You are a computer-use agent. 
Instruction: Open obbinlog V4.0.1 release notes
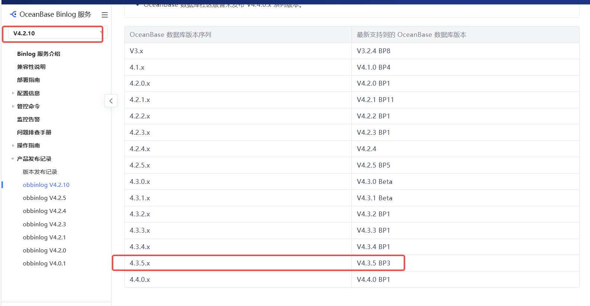pyautogui.click(x=44, y=264)
